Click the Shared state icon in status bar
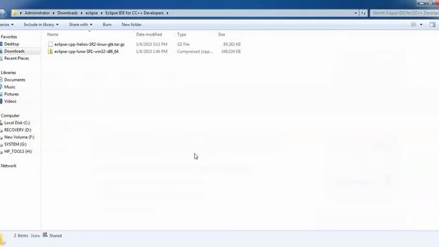The width and height of the screenshot is (439, 247). 45,235
